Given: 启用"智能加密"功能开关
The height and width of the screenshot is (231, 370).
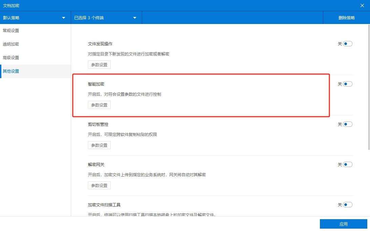Looking at the screenshot, I should click(347, 84).
